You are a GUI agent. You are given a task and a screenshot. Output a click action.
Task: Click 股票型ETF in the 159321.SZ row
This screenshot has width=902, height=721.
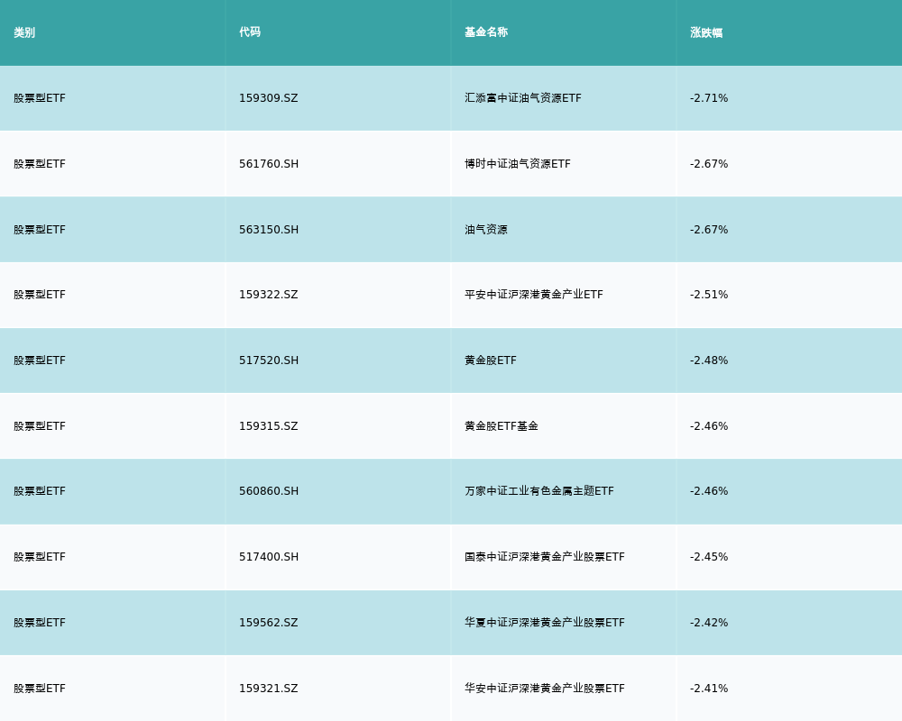[x=40, y=689]
